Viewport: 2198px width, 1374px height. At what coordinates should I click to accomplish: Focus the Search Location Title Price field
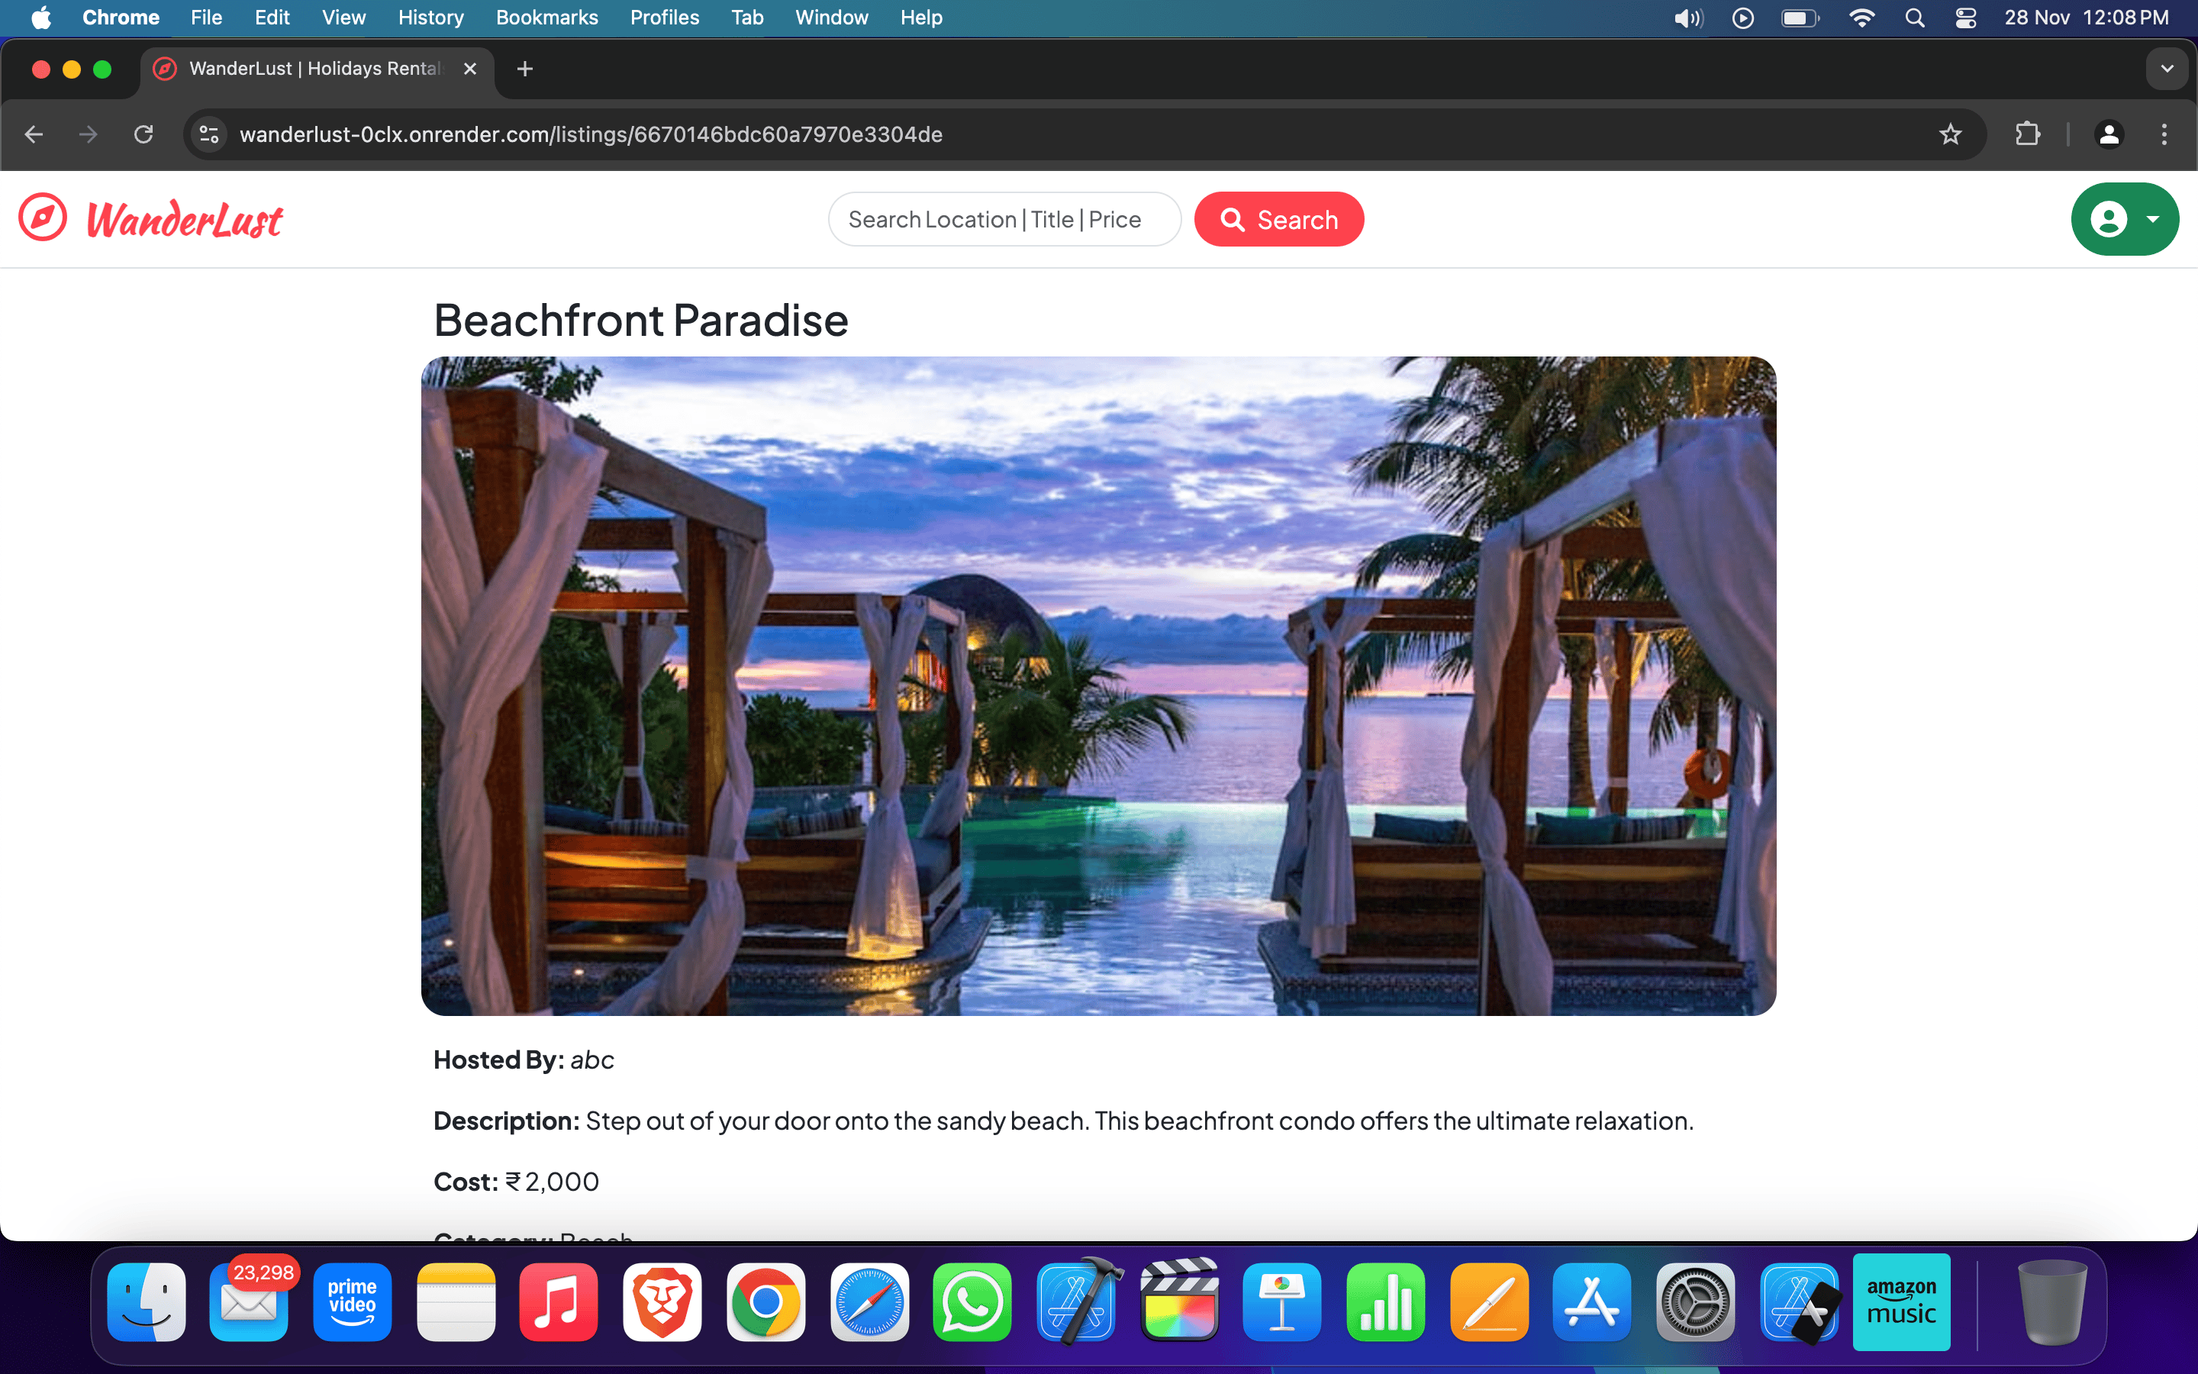1004,219
